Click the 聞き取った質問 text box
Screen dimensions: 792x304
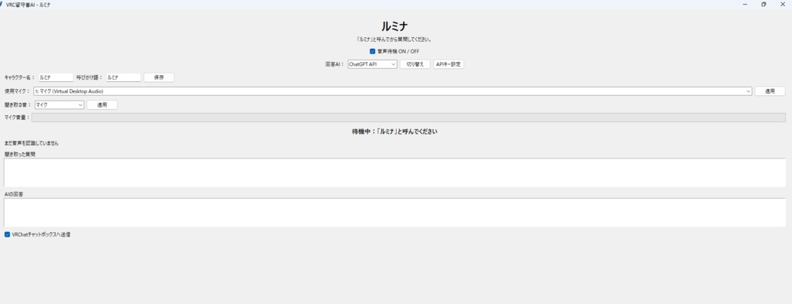tap(394, 172)
